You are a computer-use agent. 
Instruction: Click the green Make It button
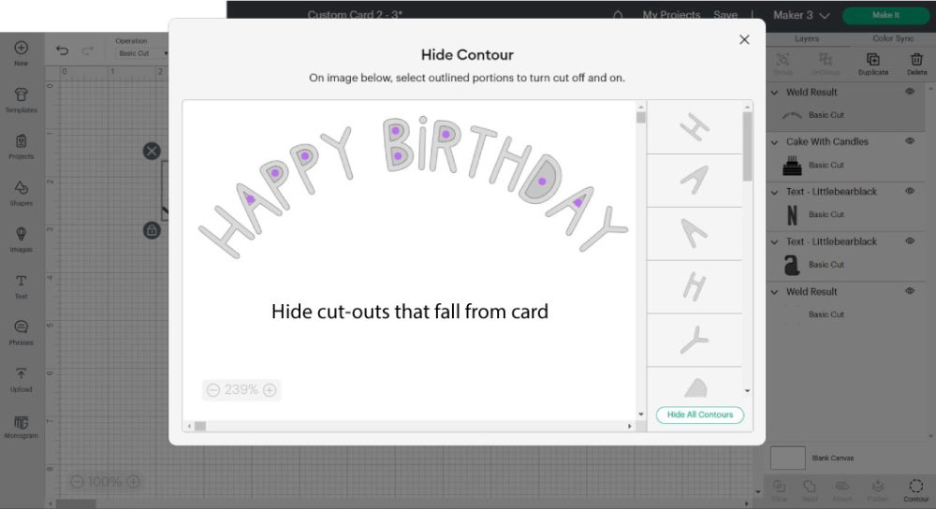pos(885,16)
